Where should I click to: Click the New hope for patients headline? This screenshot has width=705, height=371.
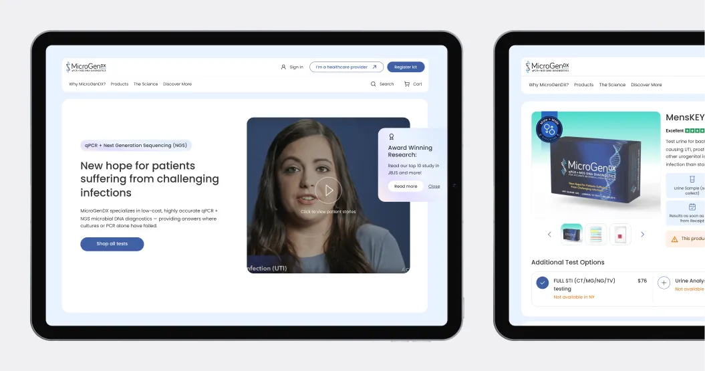(x=150, y=179)
